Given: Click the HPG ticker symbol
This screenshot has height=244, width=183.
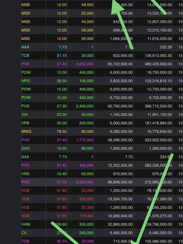Looking at the screenshot, I should click(x=25, y=81).
